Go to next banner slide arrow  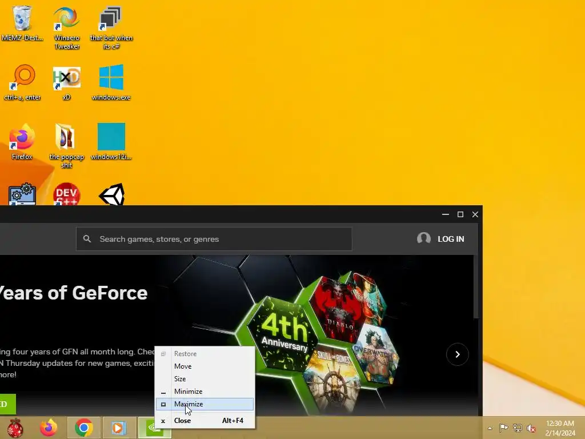(458, 354)
